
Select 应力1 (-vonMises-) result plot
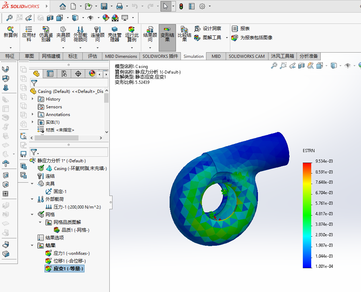pyautogui.click(x=68, y=253)
